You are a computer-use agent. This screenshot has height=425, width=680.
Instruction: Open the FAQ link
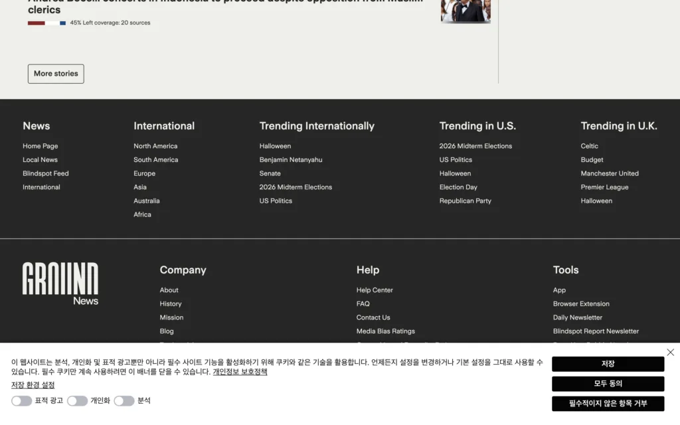point(363,303)
